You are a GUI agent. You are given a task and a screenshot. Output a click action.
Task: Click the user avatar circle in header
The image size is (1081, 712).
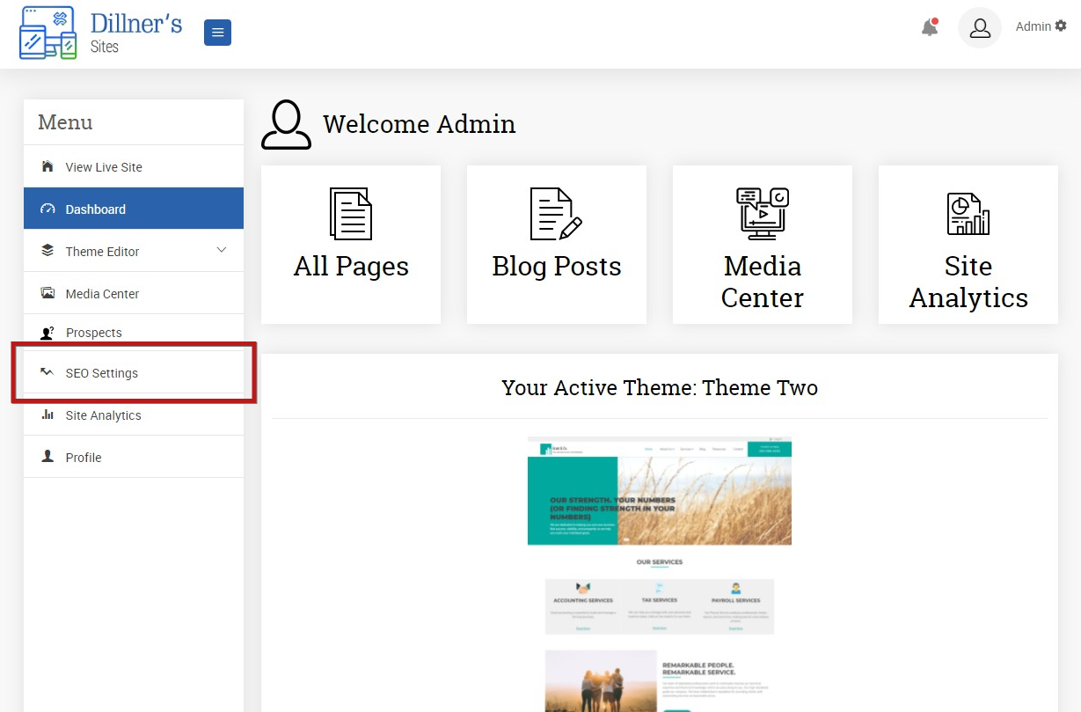(x=980, y=27)
